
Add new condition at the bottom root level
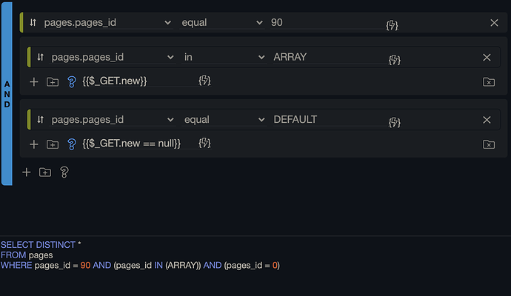coord(26,172)
